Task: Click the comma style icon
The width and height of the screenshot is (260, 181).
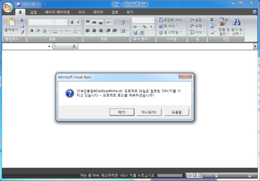Action: click(x=151, y=27)
